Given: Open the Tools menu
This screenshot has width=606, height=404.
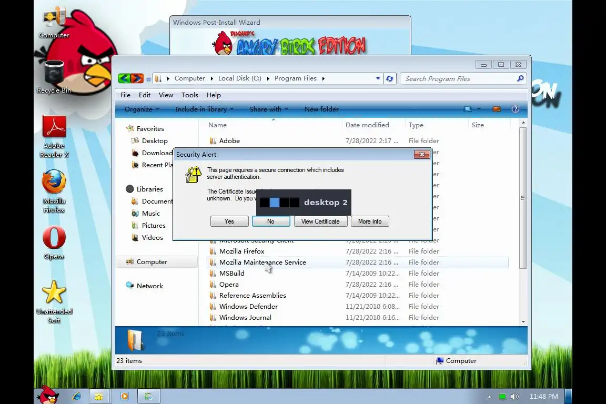Looking at the screenshot, I should coord(190,95).
